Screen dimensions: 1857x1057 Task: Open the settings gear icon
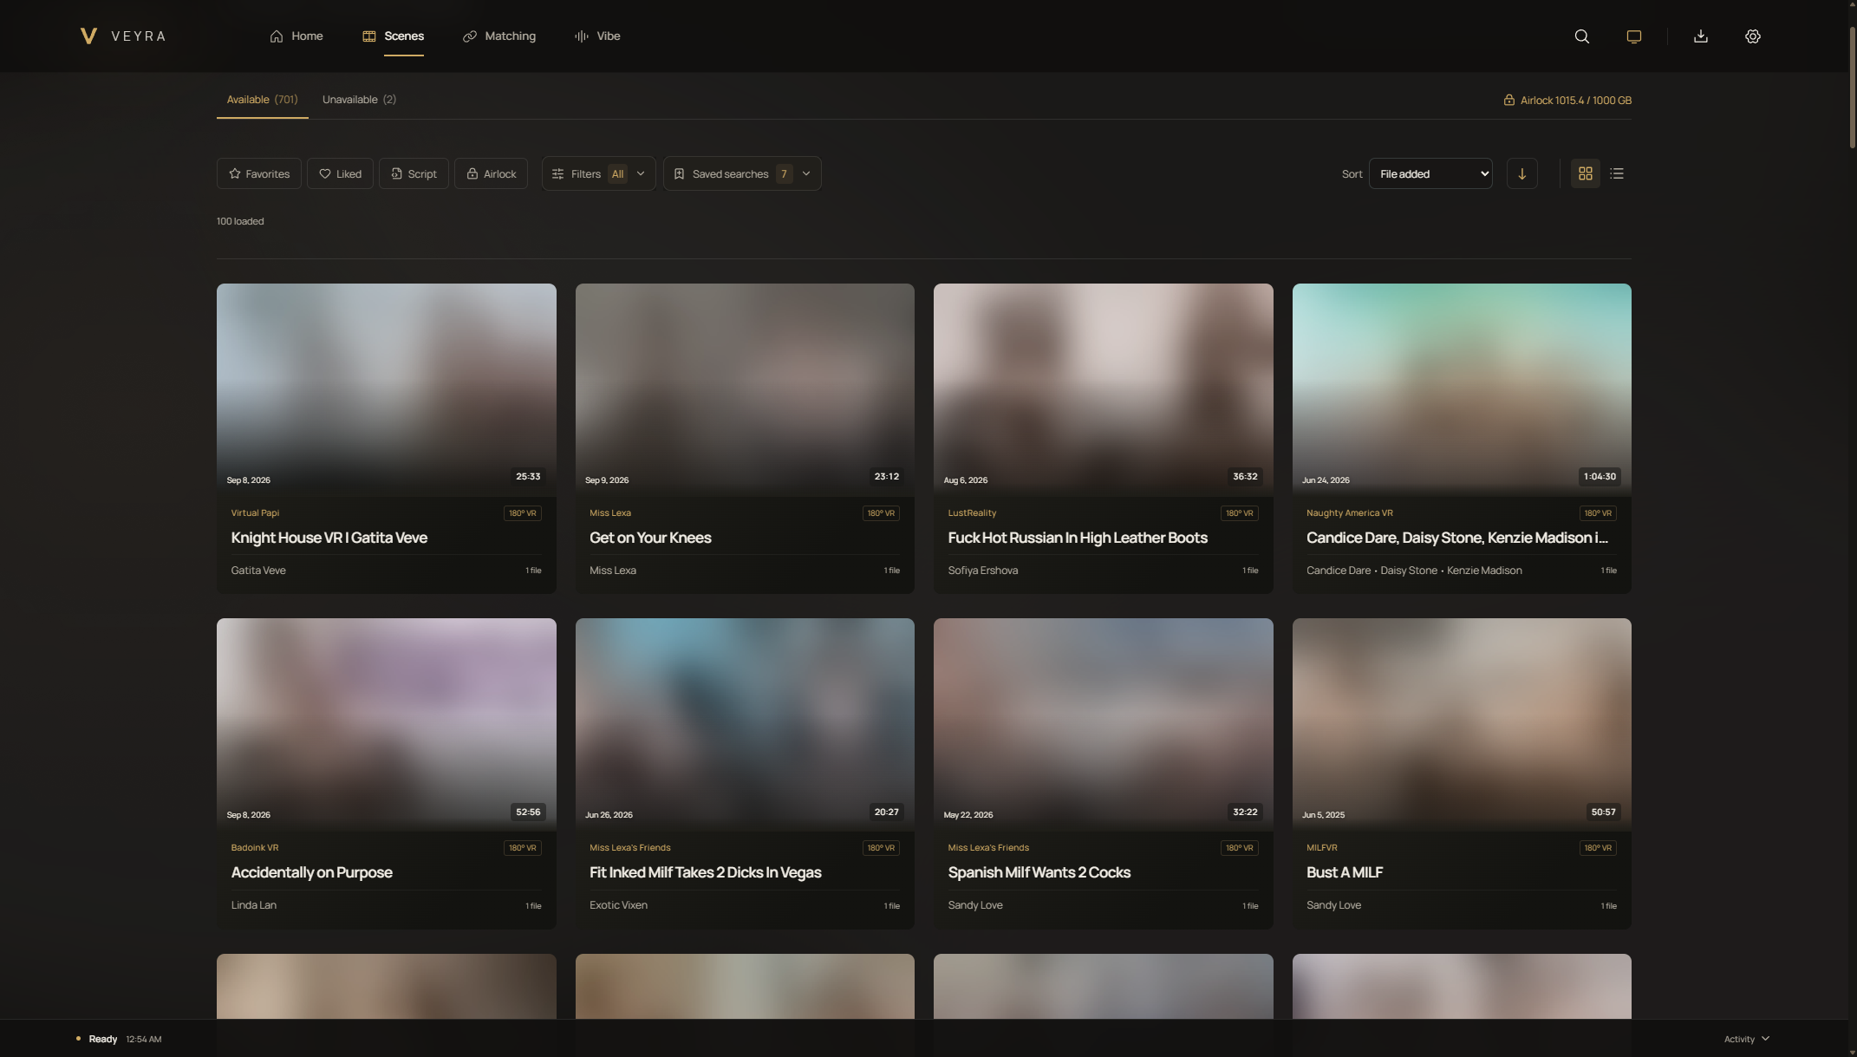[x=1753, y=36]
